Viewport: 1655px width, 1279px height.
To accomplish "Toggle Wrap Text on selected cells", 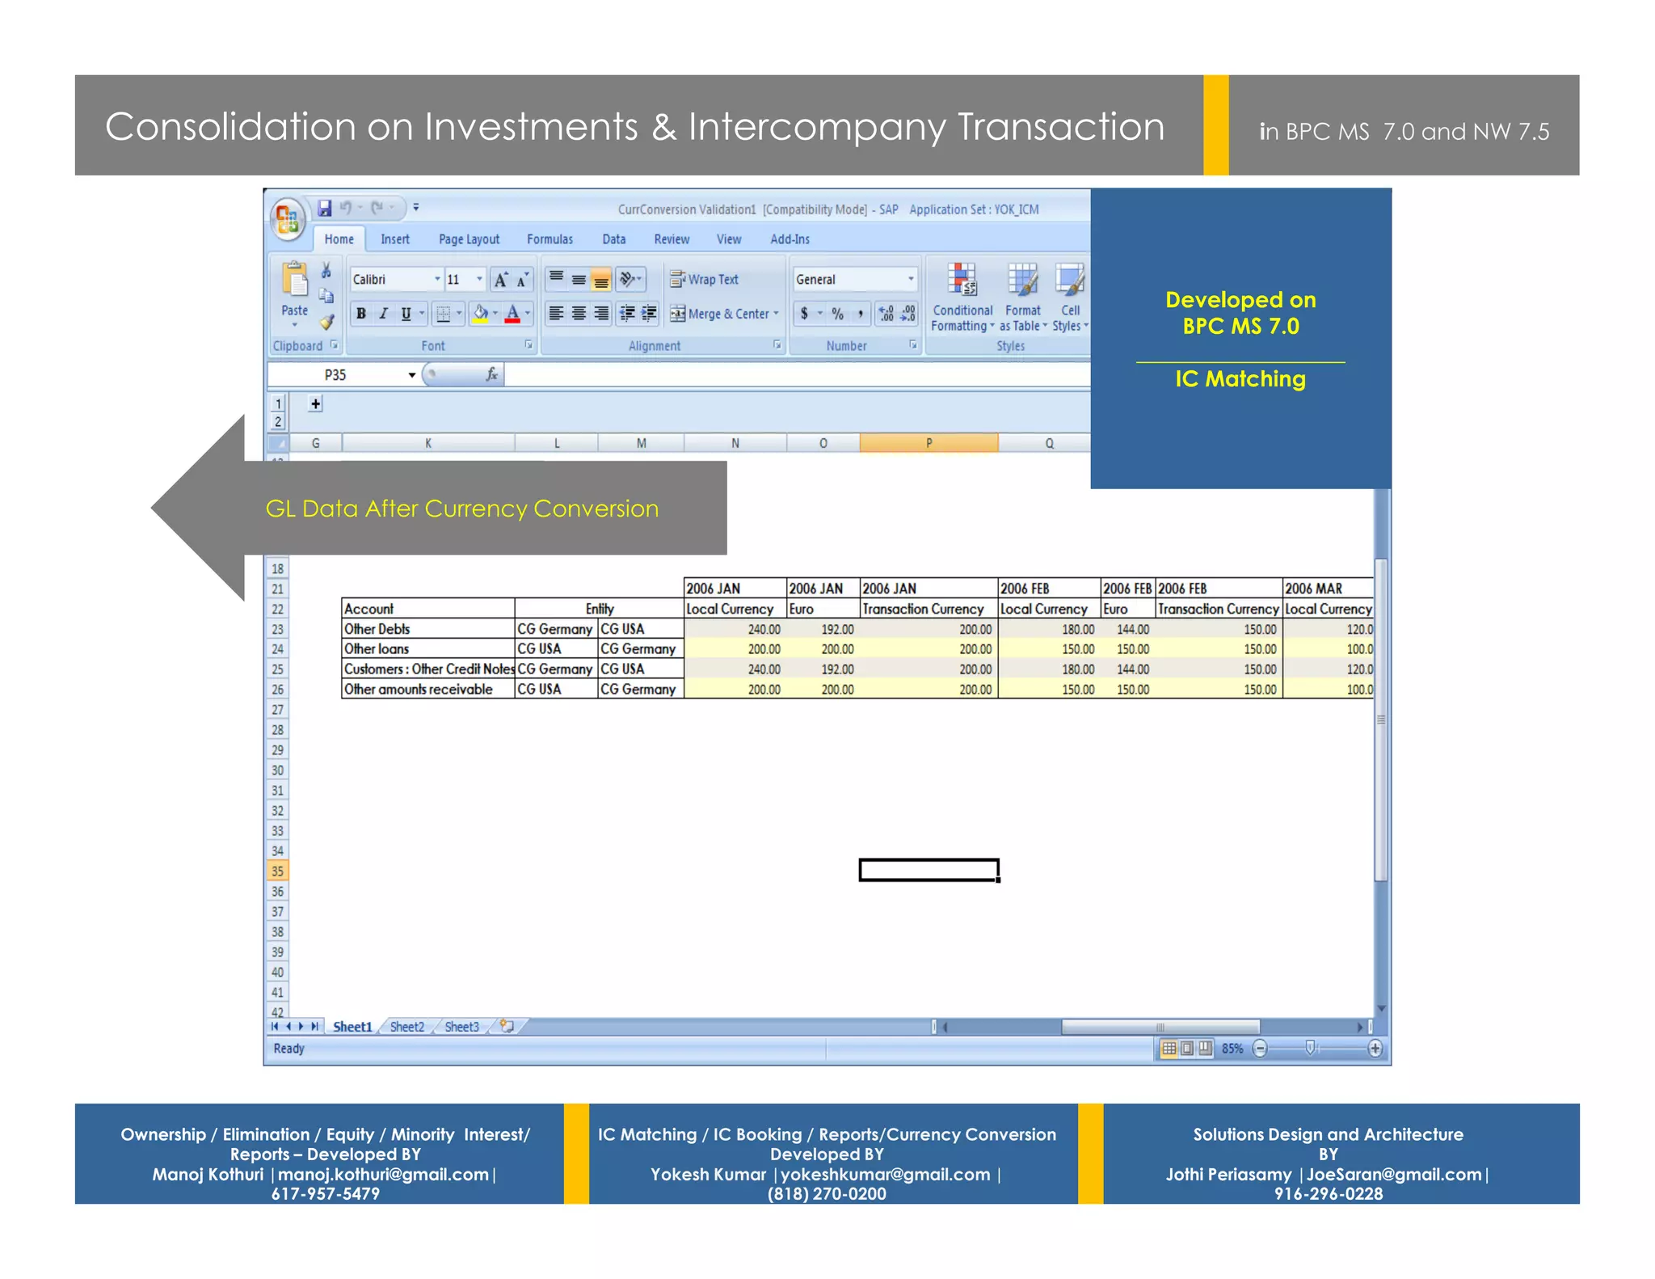I will point(704,279).
